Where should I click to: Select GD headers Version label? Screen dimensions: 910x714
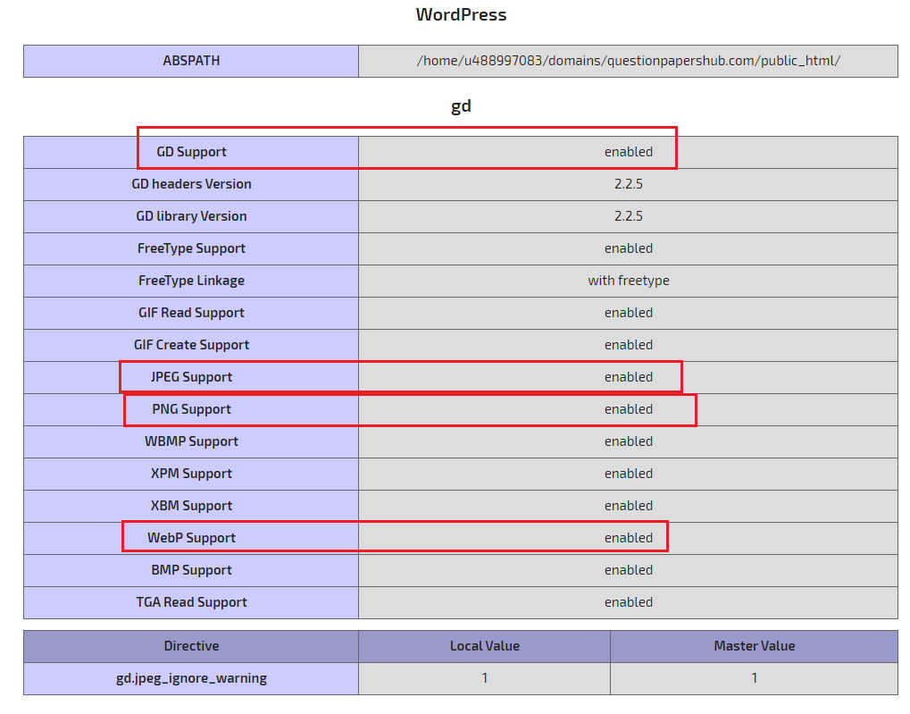[191, 184]
